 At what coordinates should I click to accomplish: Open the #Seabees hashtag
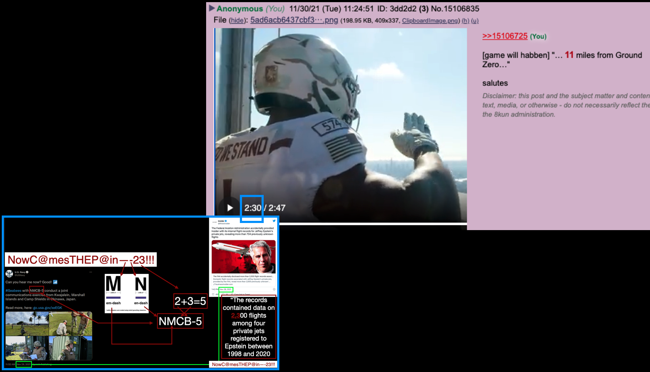[14, 291]
